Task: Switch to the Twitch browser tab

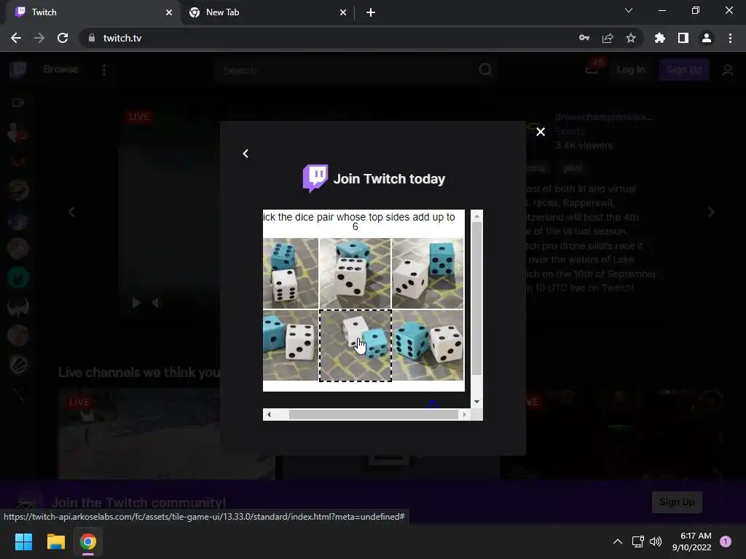Action: [93, 12]
